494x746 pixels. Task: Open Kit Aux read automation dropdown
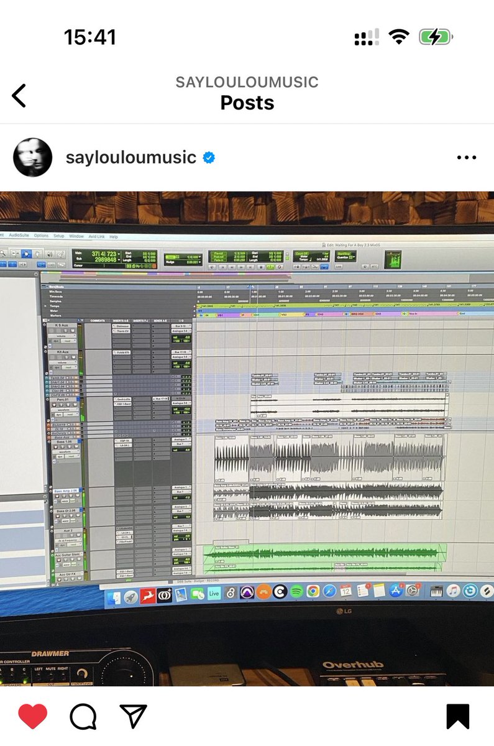click(70, 367)
